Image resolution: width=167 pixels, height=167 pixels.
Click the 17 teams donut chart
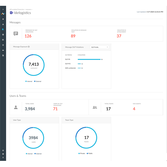86,138
